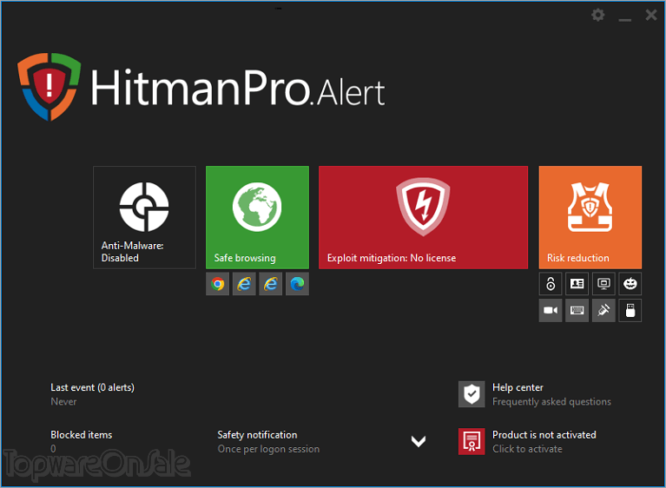
Task: Toggle the webcam notifier camera icon
Action: coord(551,311)
